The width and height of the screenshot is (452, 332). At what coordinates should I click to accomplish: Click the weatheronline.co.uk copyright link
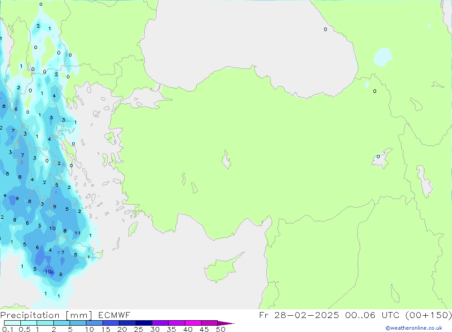[414, 328]
